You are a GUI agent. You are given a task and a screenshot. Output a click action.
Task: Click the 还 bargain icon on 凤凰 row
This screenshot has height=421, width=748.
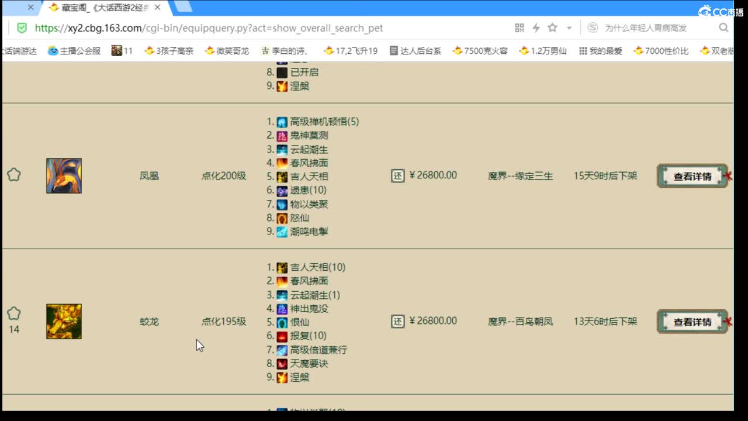(x=398, y=175)
